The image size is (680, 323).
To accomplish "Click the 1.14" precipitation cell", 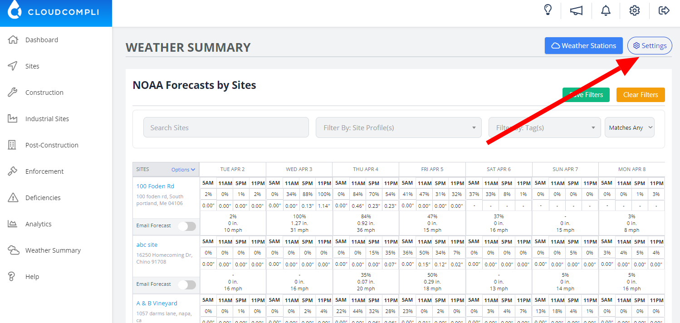I will tap(324, 206).
